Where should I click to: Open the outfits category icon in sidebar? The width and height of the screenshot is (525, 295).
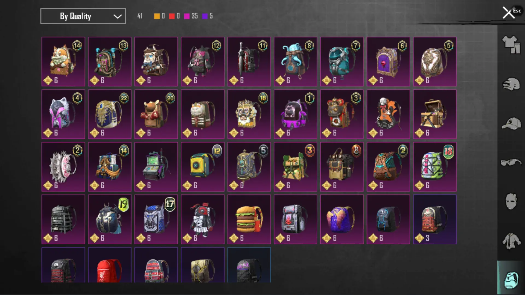tap(511, 45)
